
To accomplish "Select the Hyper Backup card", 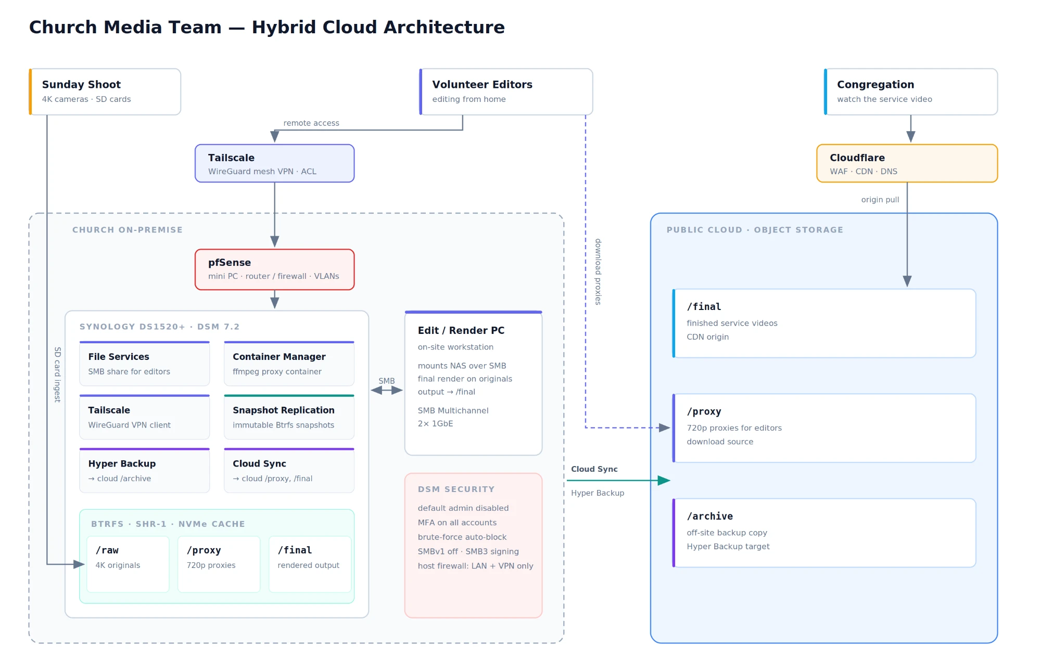I will click(144, 471).
